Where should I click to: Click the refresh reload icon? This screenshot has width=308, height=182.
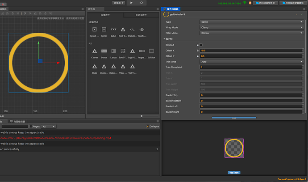pos(142,3)
